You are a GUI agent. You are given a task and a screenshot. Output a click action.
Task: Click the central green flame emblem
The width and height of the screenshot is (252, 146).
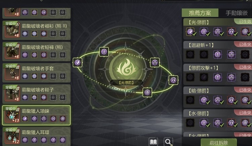[126, 68]
